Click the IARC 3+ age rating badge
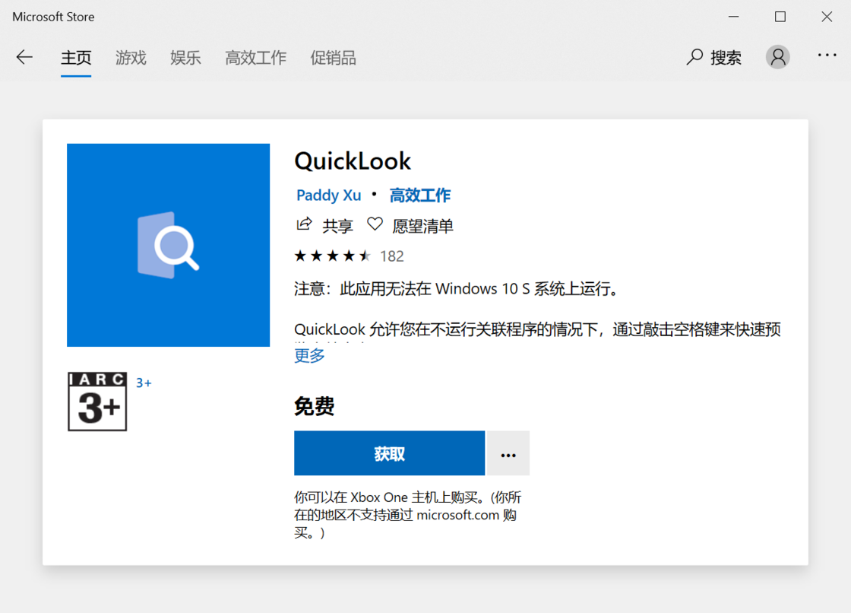The width and height of the screenshot is (851, 613). 97,402
